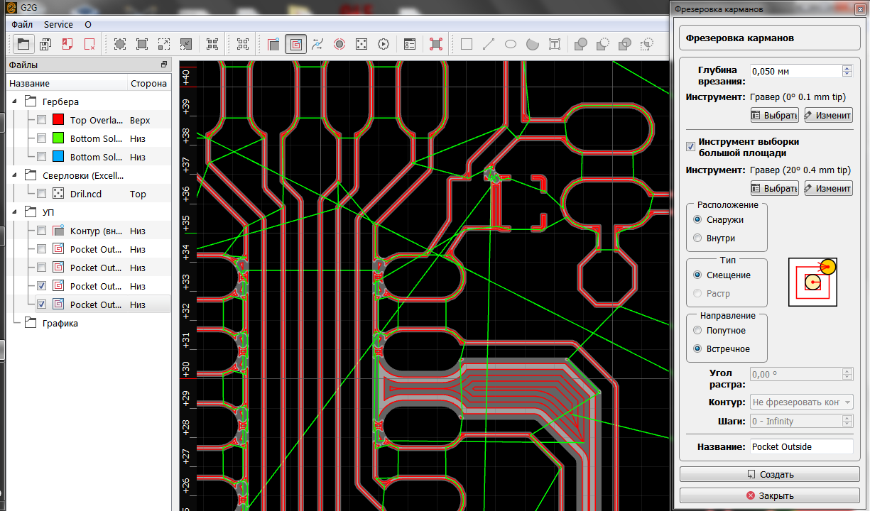Viewport: 870px width, 511px height.
Task: Click the first shape boolean union icon
Action: click(580, 44)
